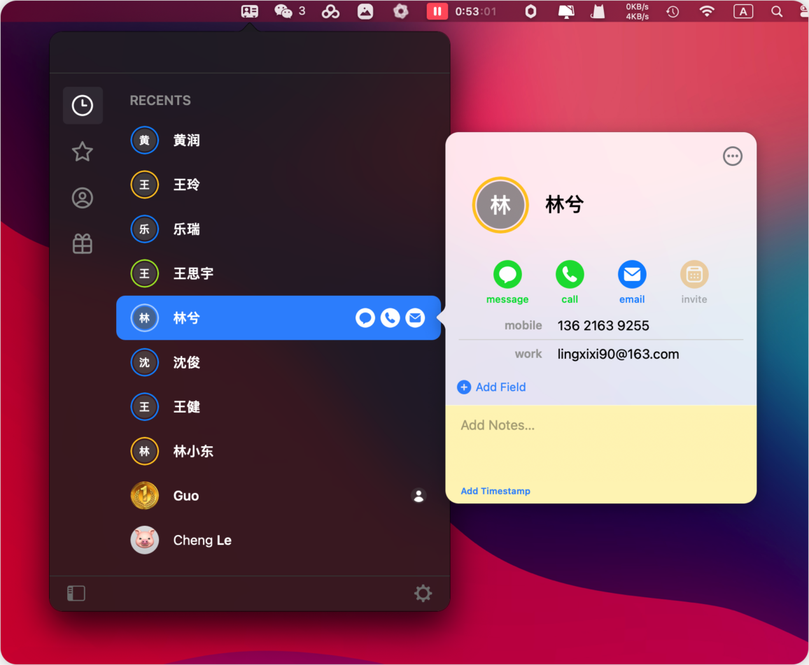The height and width of the screenshot is (665, 809).
Task: Click the green message button on card
Action: pyautogui.click(x=507, y=275)
